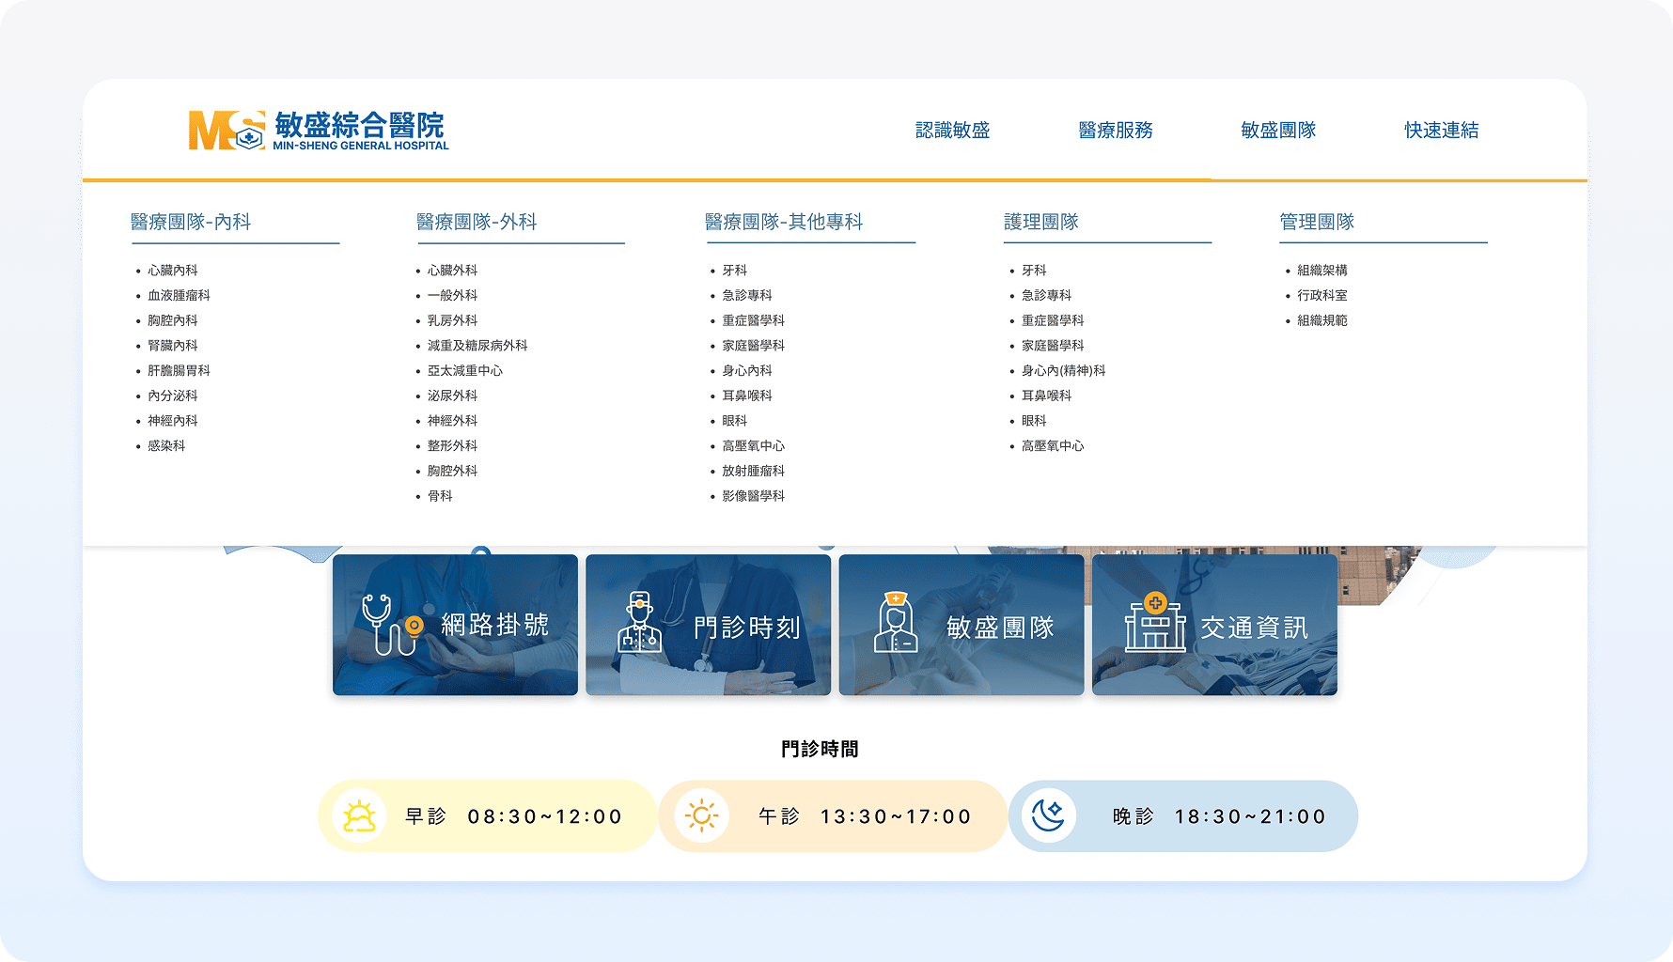Visit 乳房外科
The image size is (1673, 962).
tap(453, 320)
